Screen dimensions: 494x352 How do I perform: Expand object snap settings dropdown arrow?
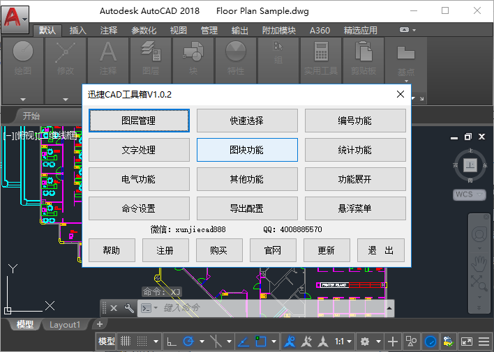pyautogui.click(x=274, y=342)
